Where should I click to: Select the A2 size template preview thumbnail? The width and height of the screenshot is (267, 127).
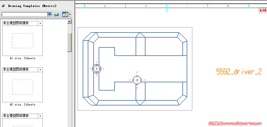23,87
